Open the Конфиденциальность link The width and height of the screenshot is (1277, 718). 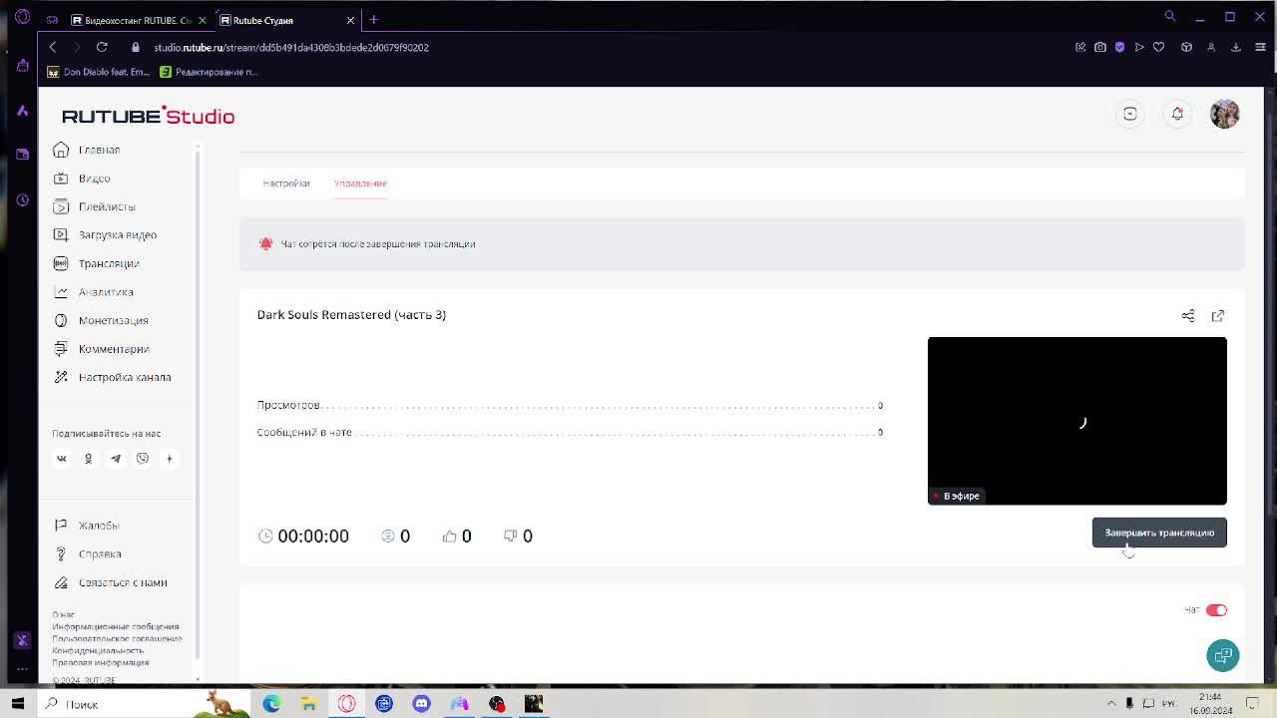(x=98, y=650)
